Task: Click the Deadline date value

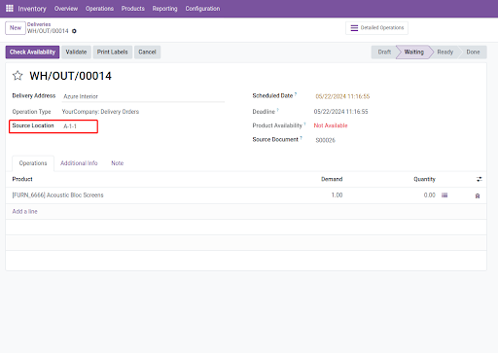Action: (x=340, y=112)
